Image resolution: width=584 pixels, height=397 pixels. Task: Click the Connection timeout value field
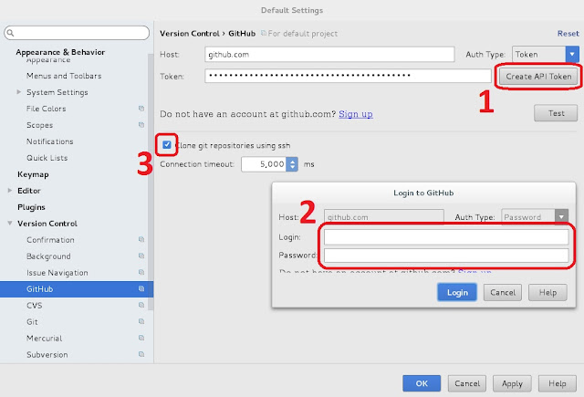264,164
